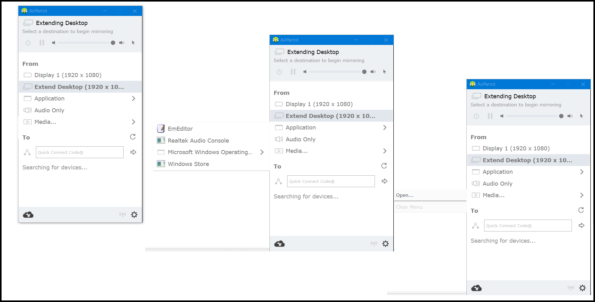
Task: Pause mirroring in the right AirParrot window
Action: click(x=490, y=116)
